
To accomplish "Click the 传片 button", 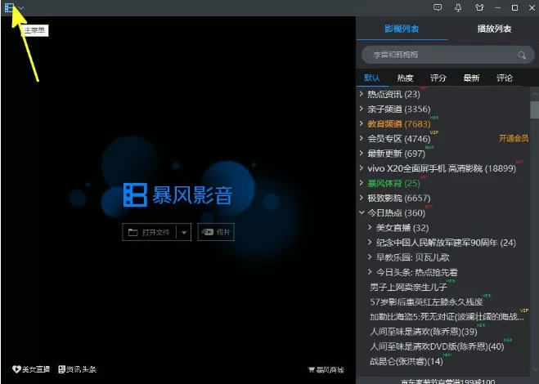I will (216, 232).
